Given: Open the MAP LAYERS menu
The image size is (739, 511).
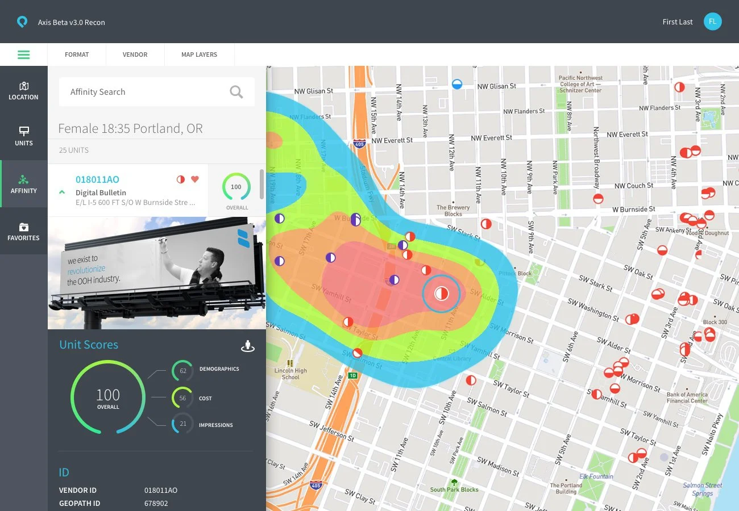Looking at the screenshot, I should (x=199, y=55).
